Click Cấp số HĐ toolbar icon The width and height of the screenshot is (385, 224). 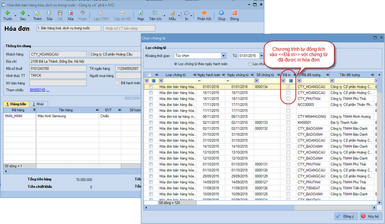[122, 13]
